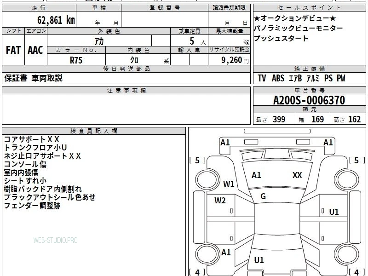The width and height of the screenshot is (368, 276).
Task: Click the length value 399
Action: tap(279, 119)
